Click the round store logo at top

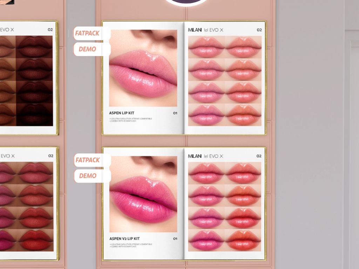(x=186, y=2)
